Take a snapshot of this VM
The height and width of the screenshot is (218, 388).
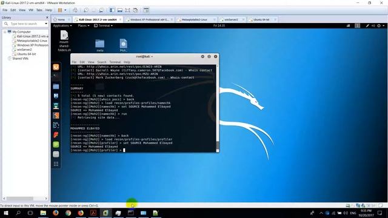click(x=86, y=10)
